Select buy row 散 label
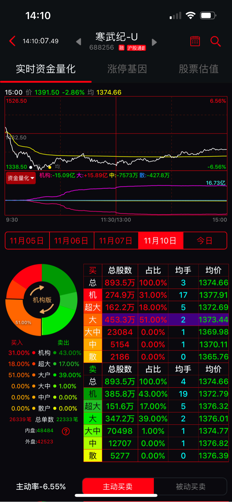The height and width of the screenshot is (502, 232). point(93,357)
